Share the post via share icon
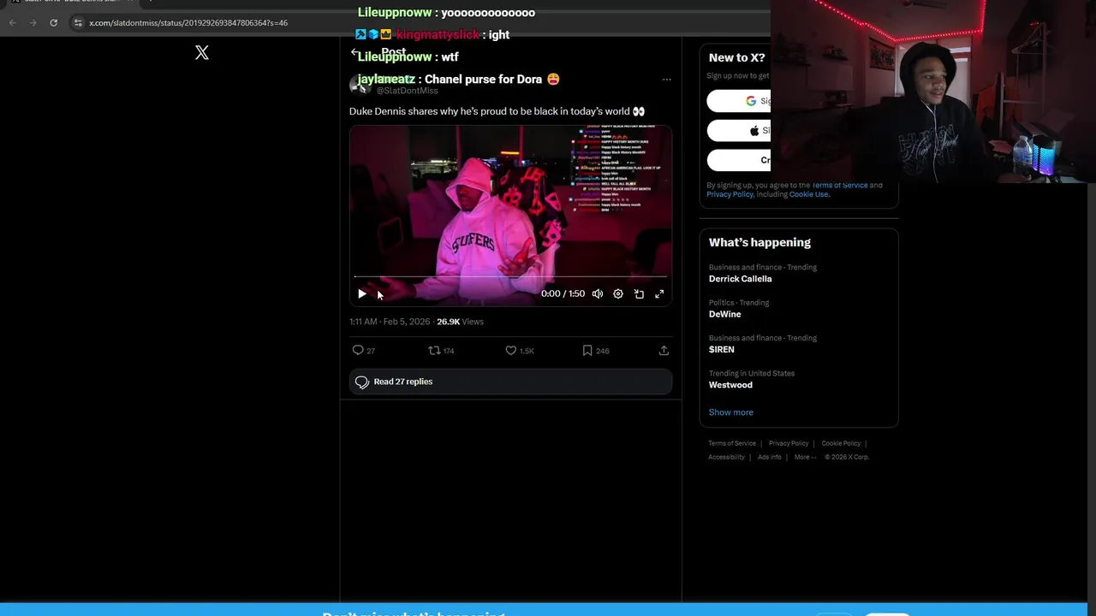Screen dimensions: 1096x616 [x=664, y=350]
